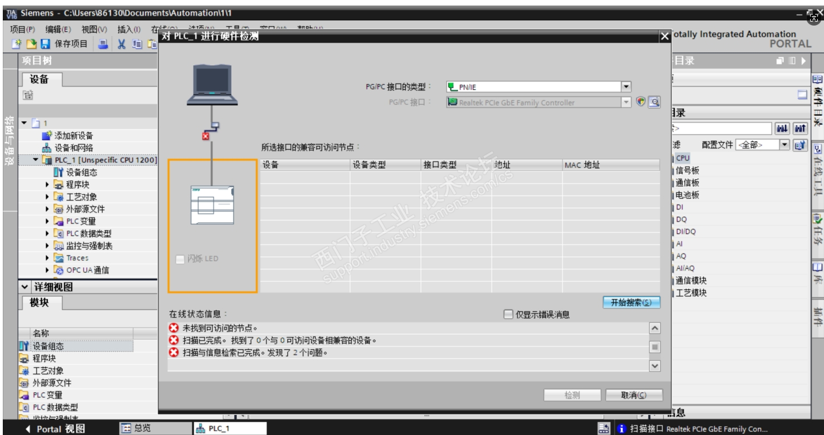Click the small icon under the 设备 tab
Image resolution: width=824 pixels, height=435 pixels.
coord(27,96)
